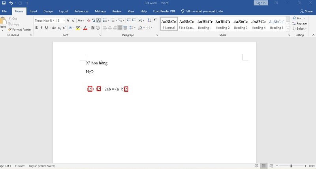The width and height of the screenshot is (316, 169).
Task: Decrease paragraph indent
Action: pos(129,21)
